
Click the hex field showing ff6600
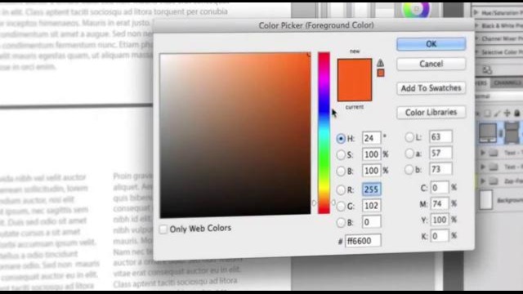[x=363, y=241]
